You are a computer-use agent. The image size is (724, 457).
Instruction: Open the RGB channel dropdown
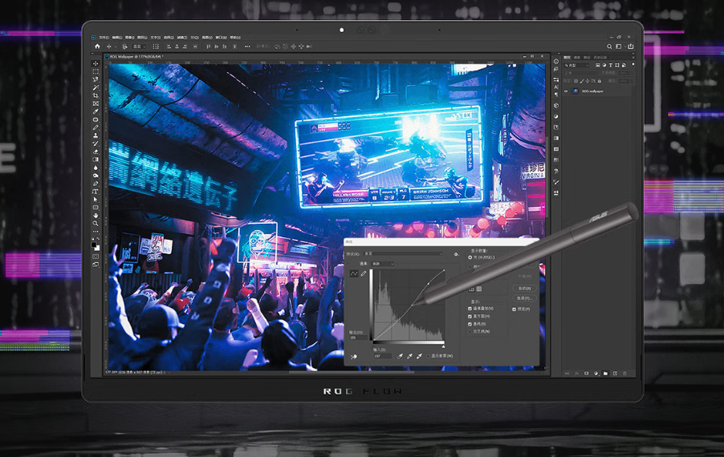pyautogui.click(x=382, y=263)
